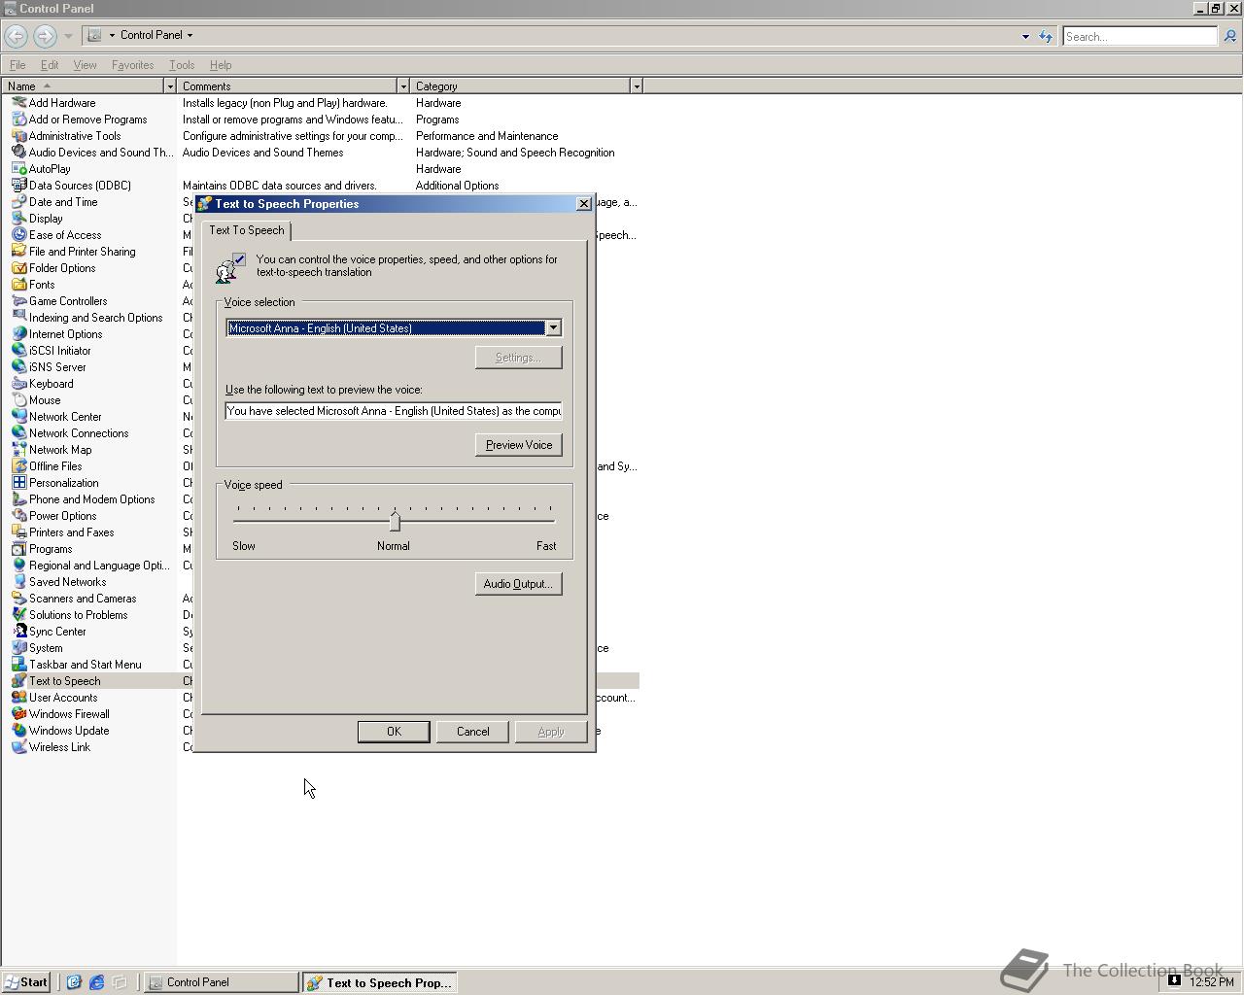Select the Power Options icon

(x=18, y=516)
